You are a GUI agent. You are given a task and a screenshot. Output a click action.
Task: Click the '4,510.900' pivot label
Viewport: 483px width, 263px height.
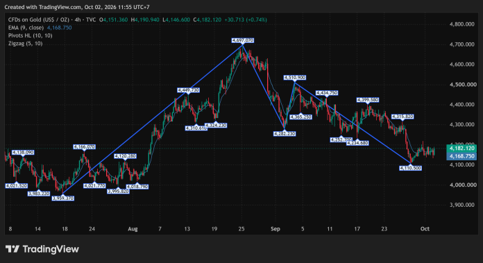[295, 78]
